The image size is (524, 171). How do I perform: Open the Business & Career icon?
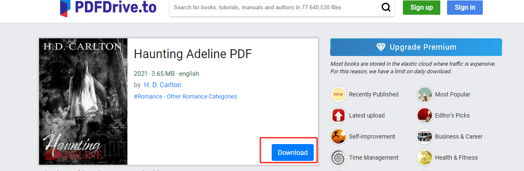(x=425, y=136)
